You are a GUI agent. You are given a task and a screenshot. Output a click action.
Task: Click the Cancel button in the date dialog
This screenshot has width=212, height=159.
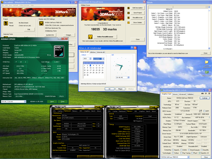(x=120, y=89)
